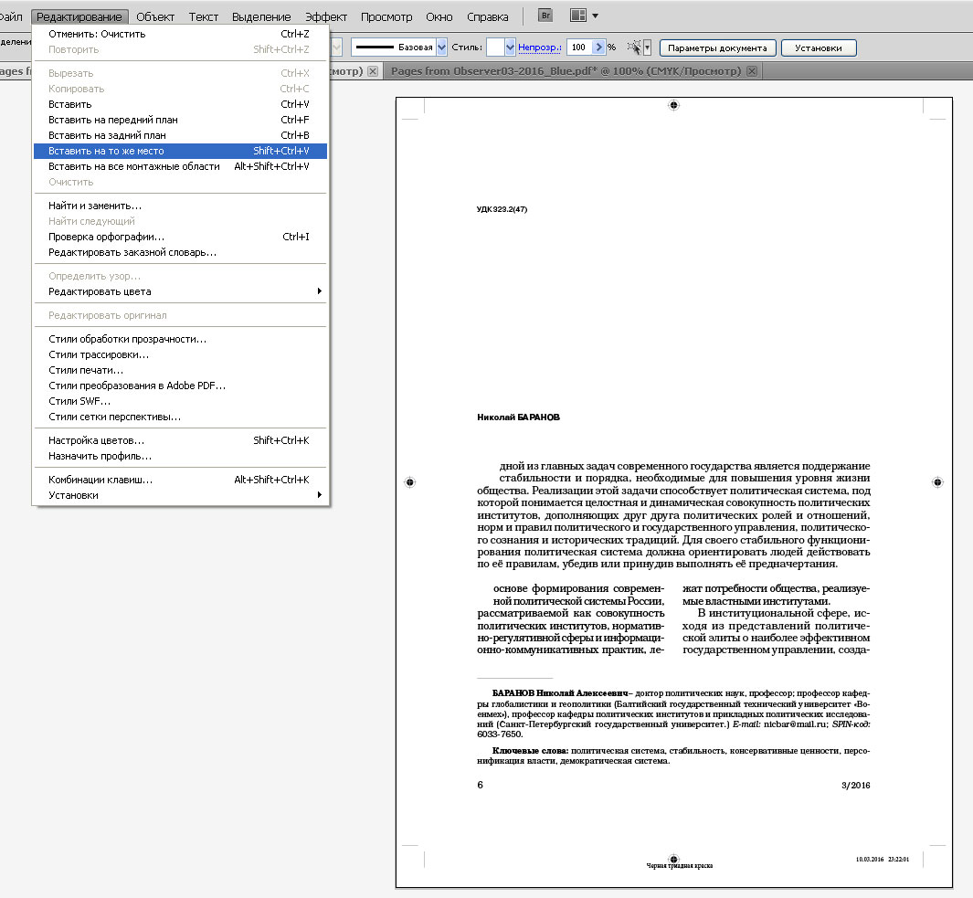
Task: Click the left registration mark on page
Action: pyautogui.click(x=409, y=482)
